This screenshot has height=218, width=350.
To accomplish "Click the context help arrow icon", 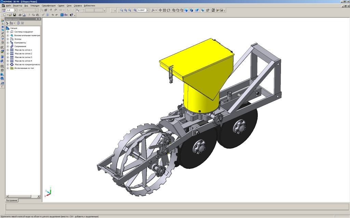I will tap(71, 15).
